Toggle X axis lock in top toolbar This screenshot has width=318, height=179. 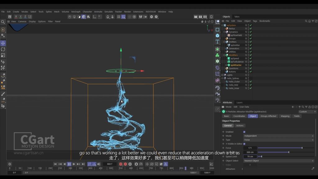16,17
